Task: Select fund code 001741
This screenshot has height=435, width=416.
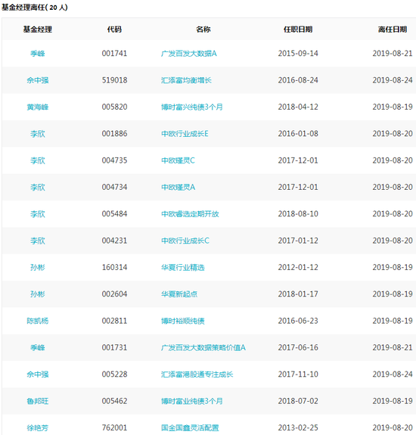Action: [114, 53]
